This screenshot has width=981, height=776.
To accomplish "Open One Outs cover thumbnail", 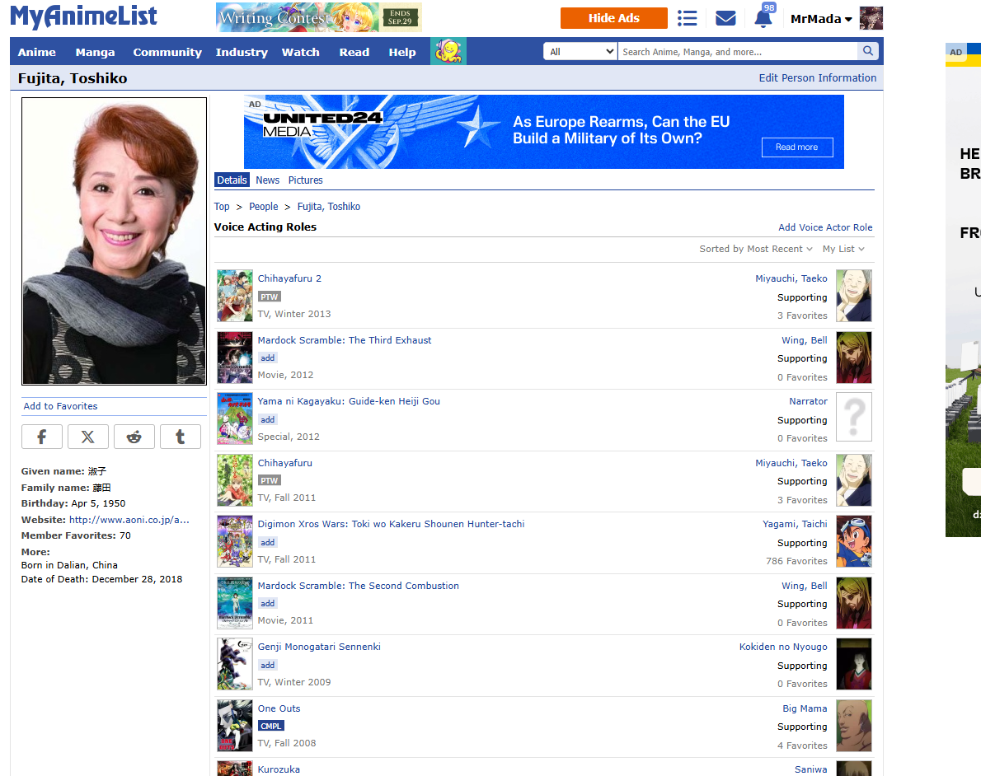I will pos(235,726).
